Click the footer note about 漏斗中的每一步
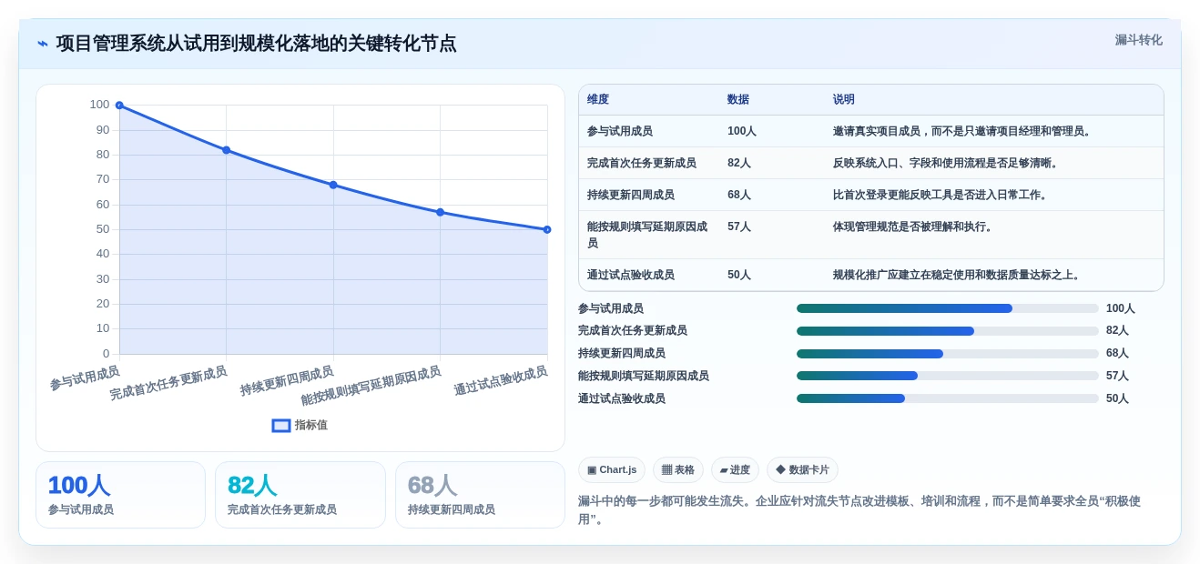Image resolution: width=1200 pixels, height=564 pixels. (x=859, y=510)
